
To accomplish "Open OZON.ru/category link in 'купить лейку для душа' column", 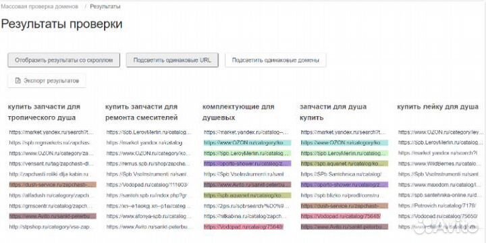I will 440,132.
